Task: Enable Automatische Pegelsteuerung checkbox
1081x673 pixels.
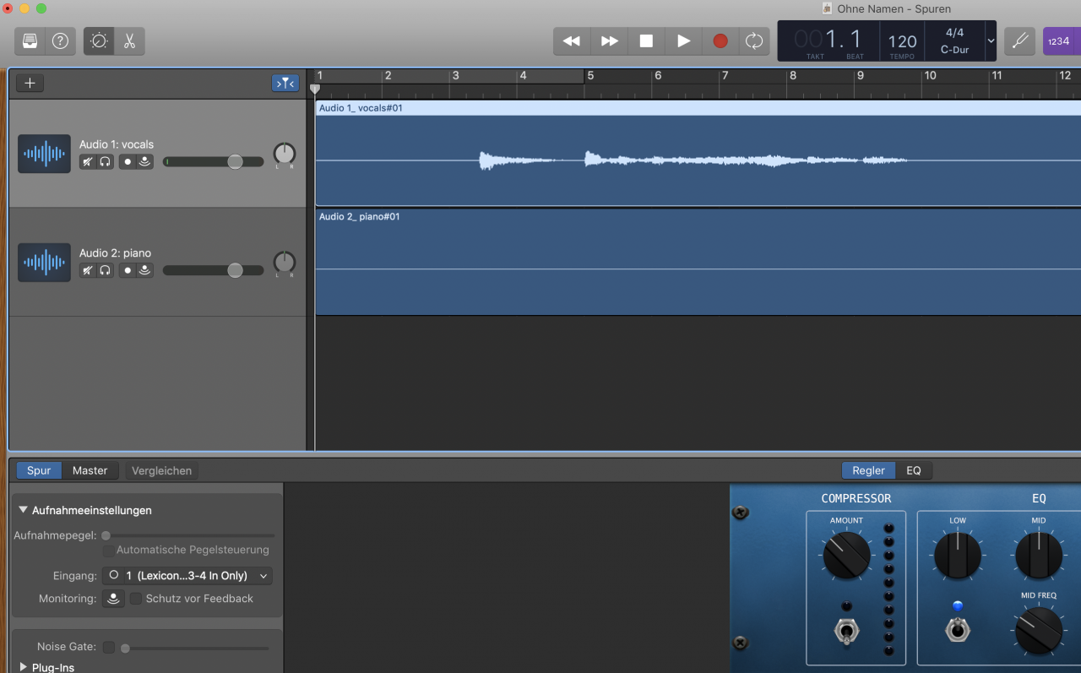Action: (x=108, y=551)
